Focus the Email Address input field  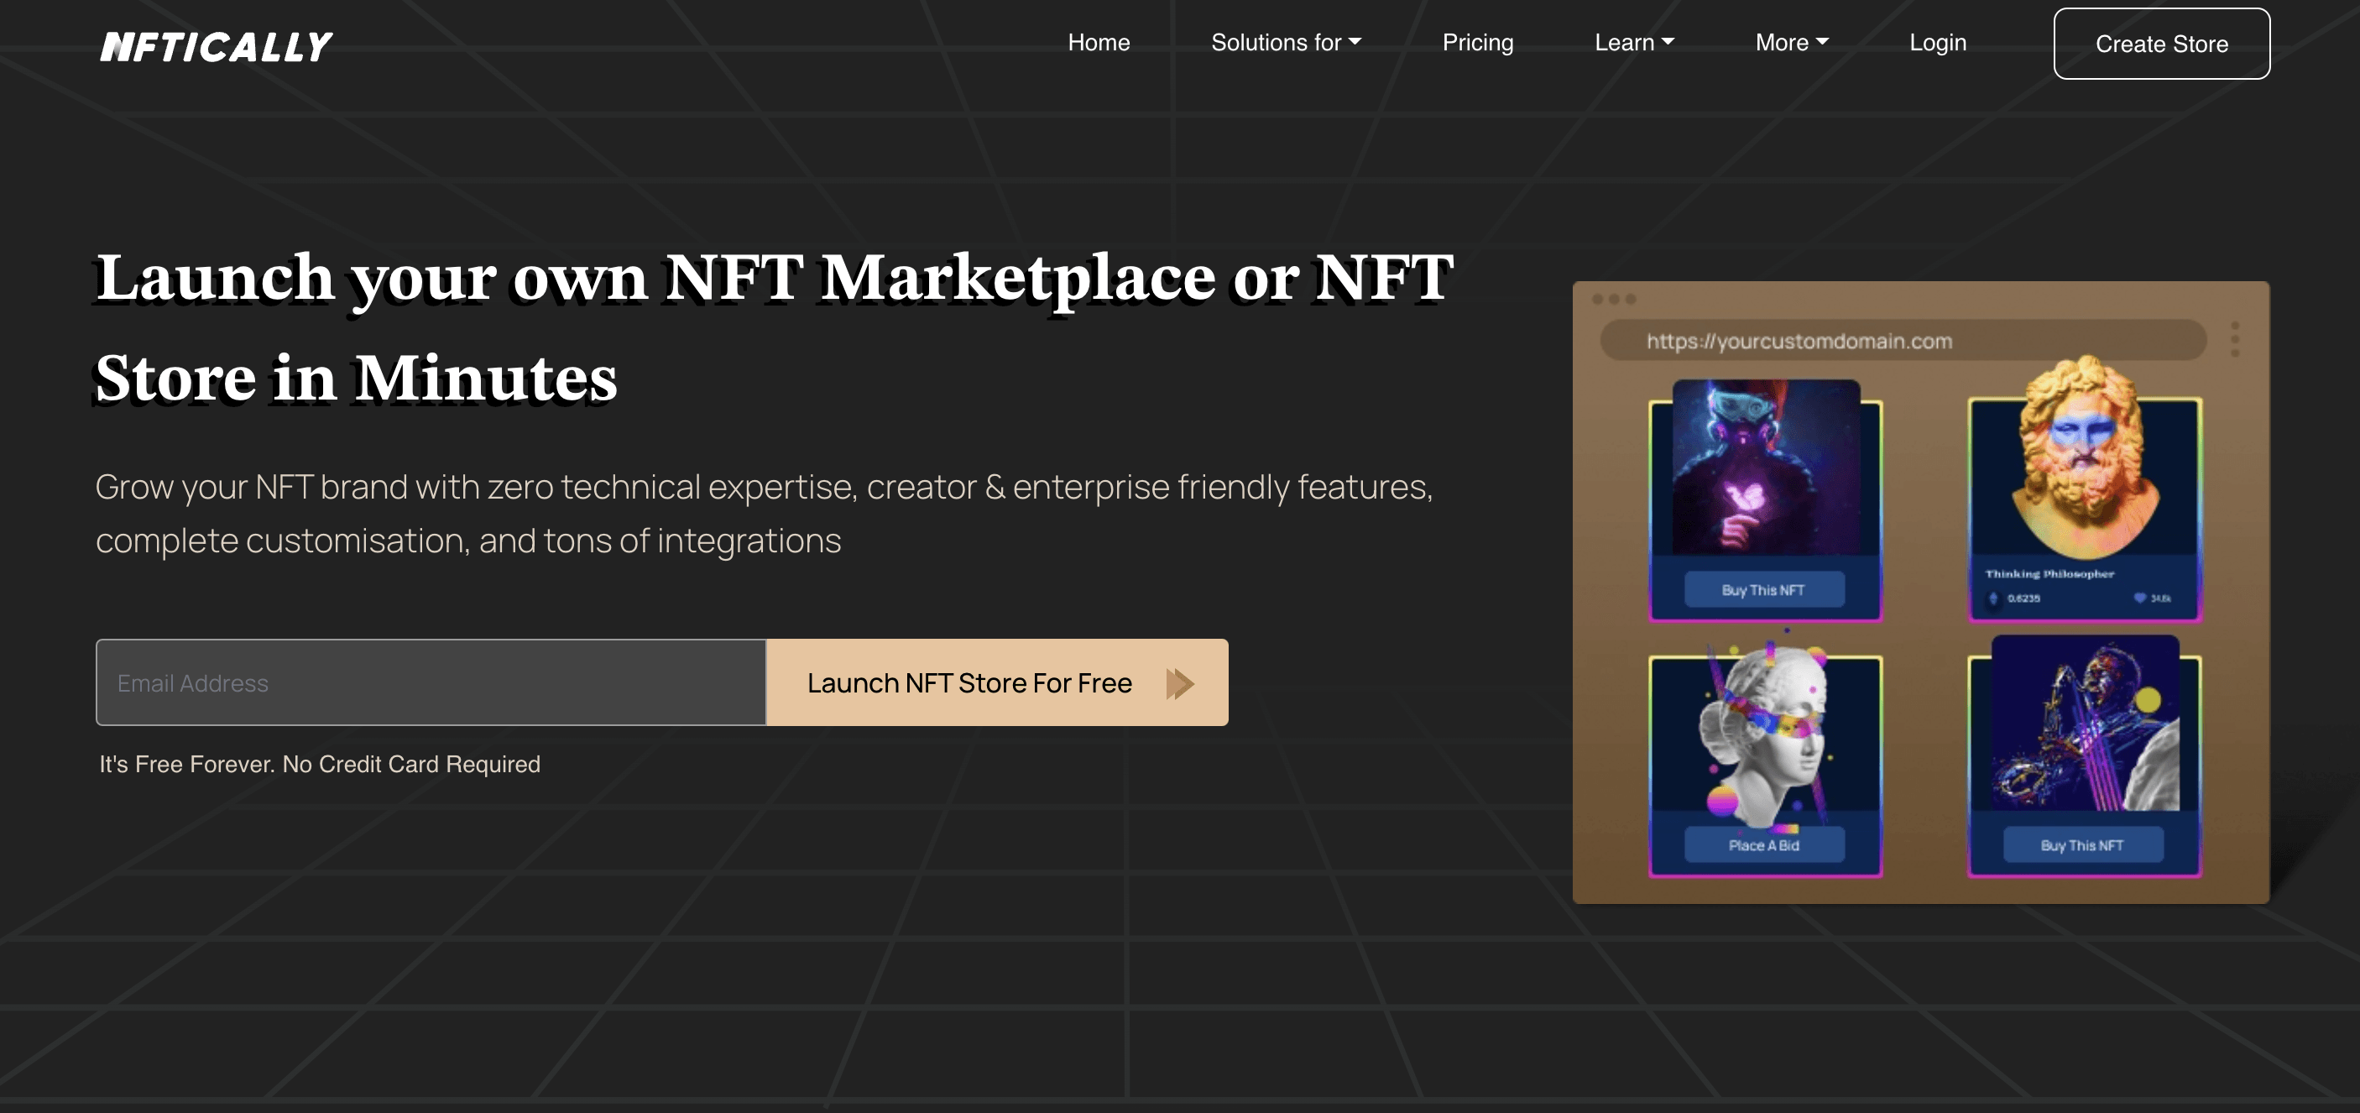coord(431,683)
